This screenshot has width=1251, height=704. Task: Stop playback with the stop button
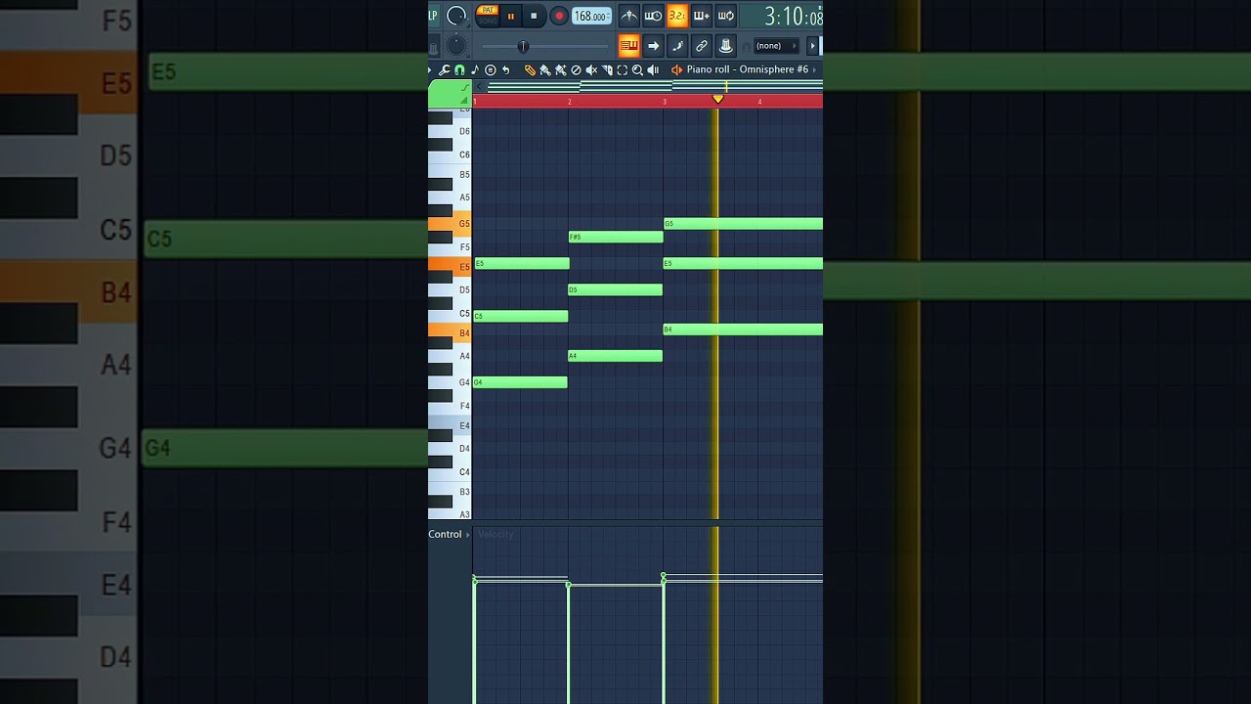click(x=534, y=16)
